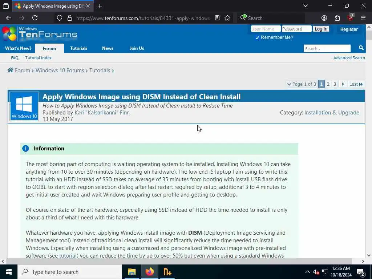This screenshot has height=279, width=372.
Task: Open the yellow app icon in taskbar
Action: pyautogui.click(x=167, y=272)
